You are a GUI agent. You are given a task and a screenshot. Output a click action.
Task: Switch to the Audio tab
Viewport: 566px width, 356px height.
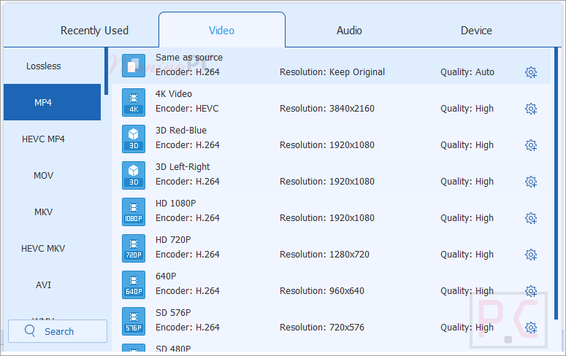coord(349,31)
